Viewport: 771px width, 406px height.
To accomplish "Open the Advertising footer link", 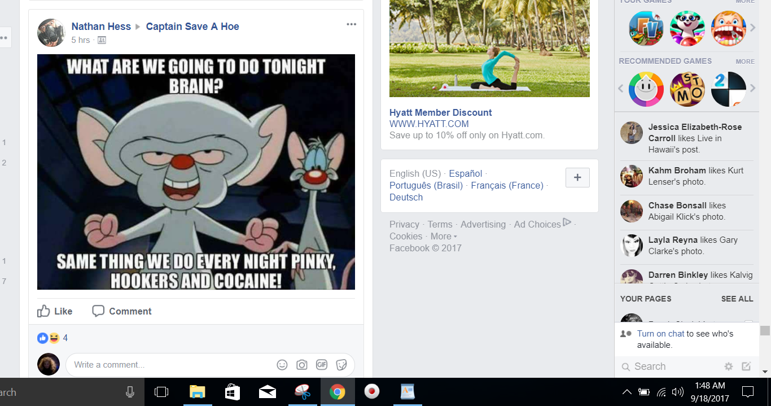I will (x=483, y=224).
